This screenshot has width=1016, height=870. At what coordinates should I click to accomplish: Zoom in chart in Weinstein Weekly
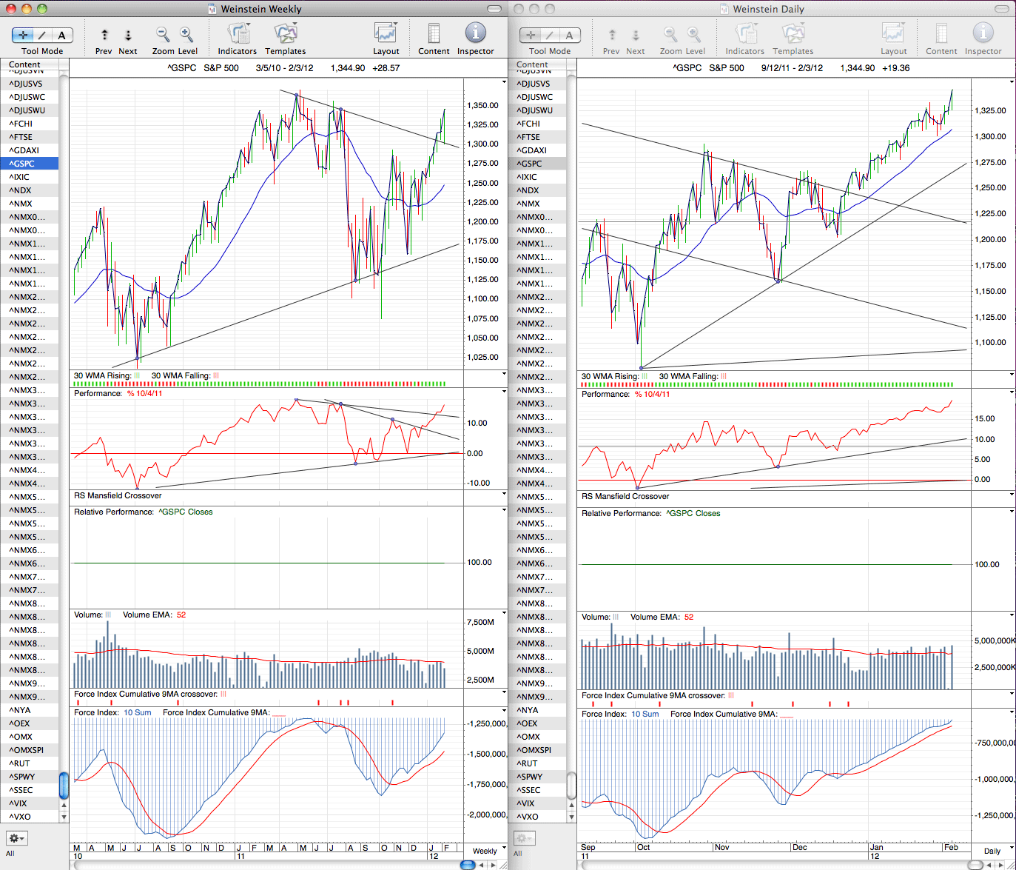tap(186, 34)
